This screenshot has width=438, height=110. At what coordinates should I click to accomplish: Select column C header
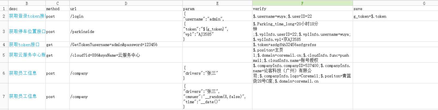click(57, 3)
